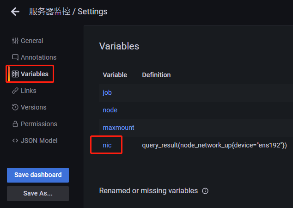Click the General sliders icon
The width and height of the screenshot is (293, 208).
pyautogui.click(x=15, y=41)
